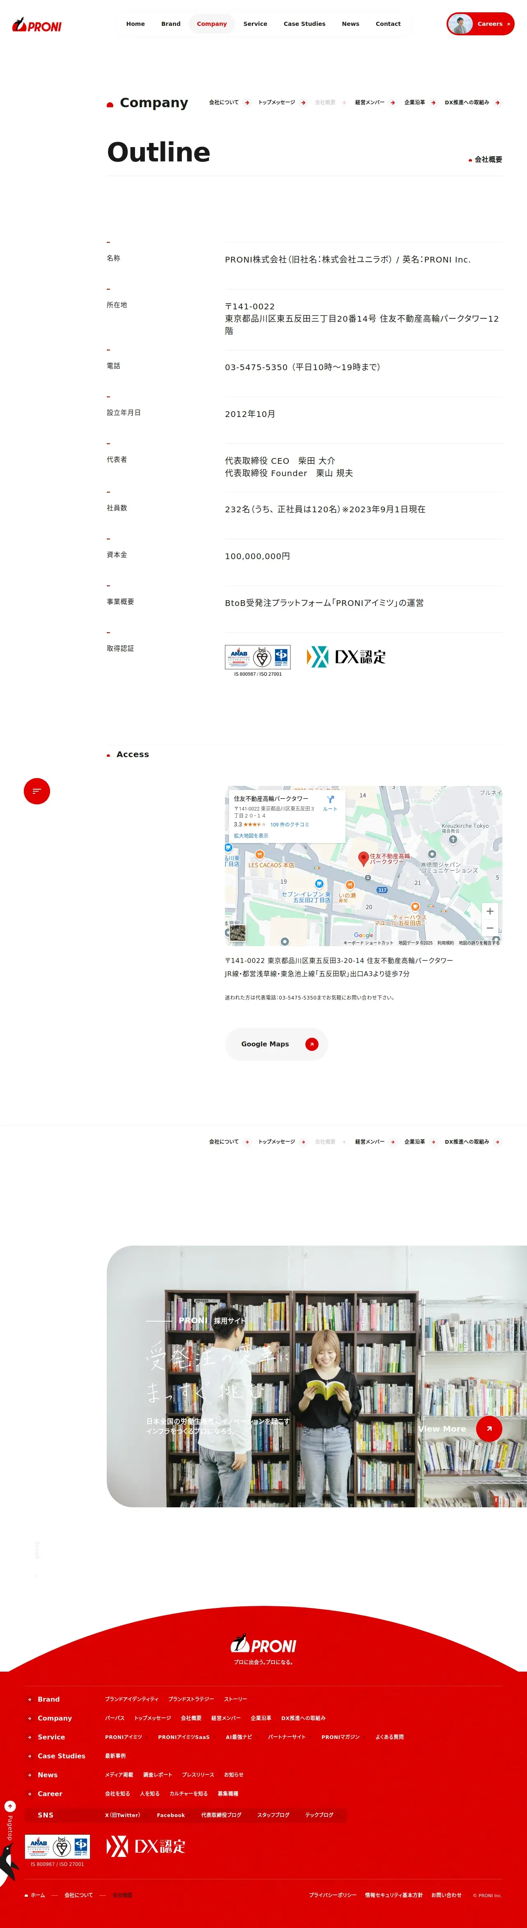
Task: Open the red floating menu circle button
Action: [x=37, y=791]
